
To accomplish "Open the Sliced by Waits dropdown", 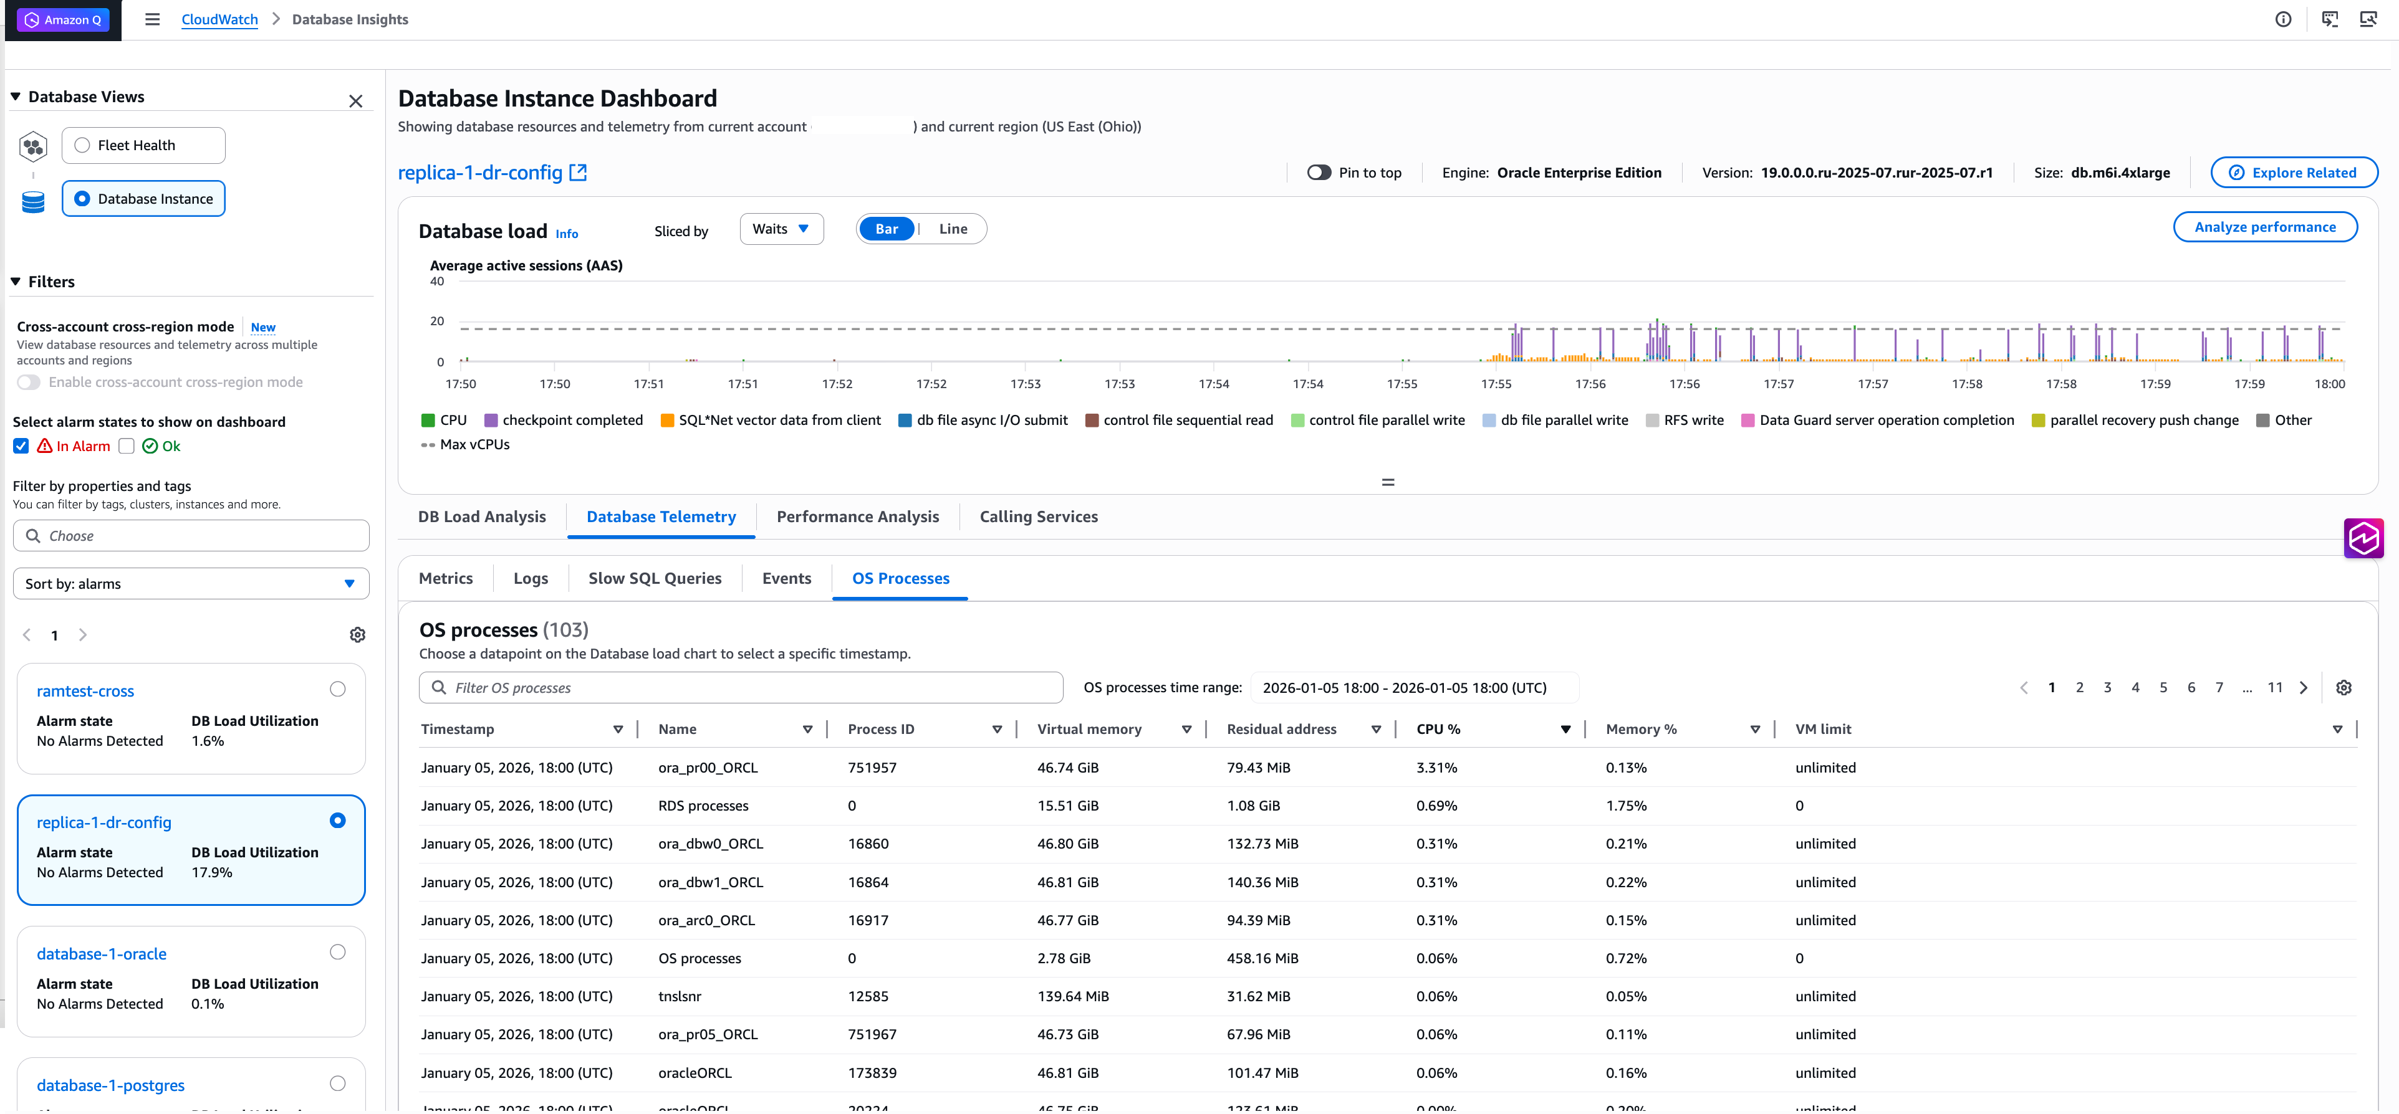I will [781, 229].
